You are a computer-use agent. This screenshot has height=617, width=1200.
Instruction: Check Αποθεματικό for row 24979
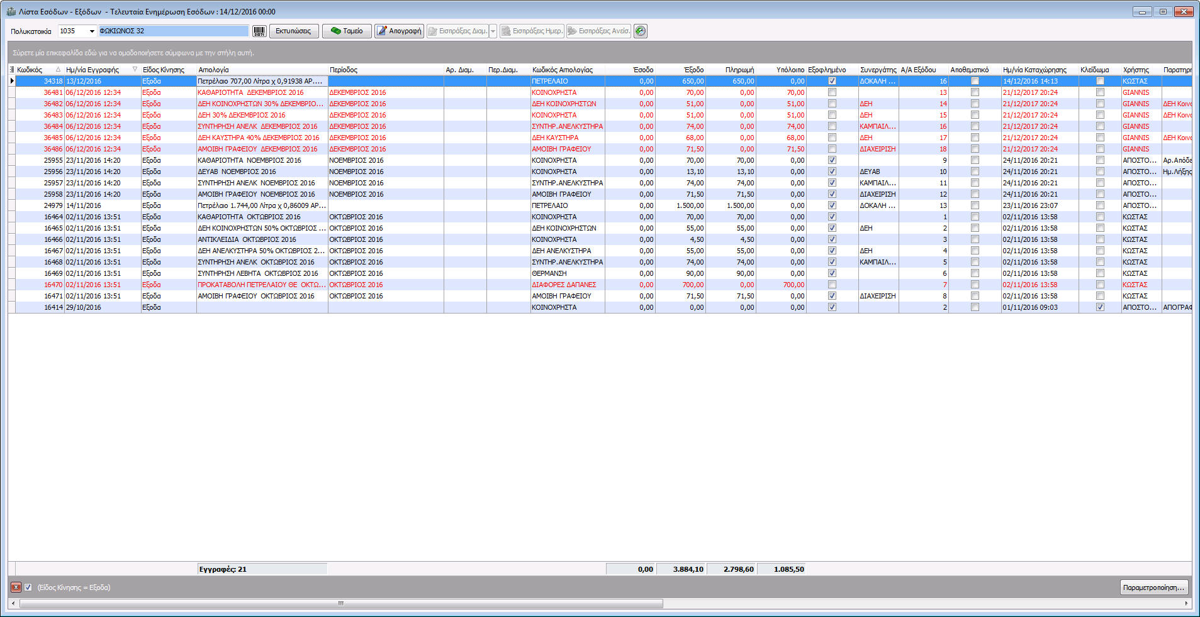pos(975,205)
